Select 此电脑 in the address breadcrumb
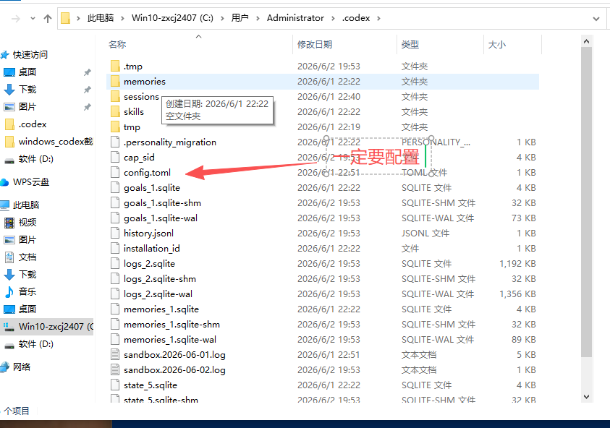Image resolution: width=610 pixels, height=428 pixels. 101,18
